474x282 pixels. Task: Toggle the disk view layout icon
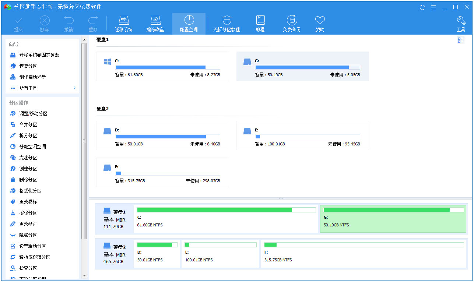tap(460, 40)
